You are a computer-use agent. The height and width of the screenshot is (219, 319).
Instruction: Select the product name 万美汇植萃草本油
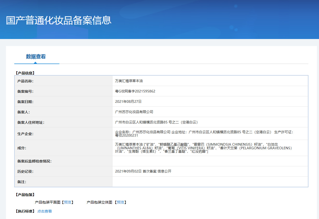tap(129, 81)
